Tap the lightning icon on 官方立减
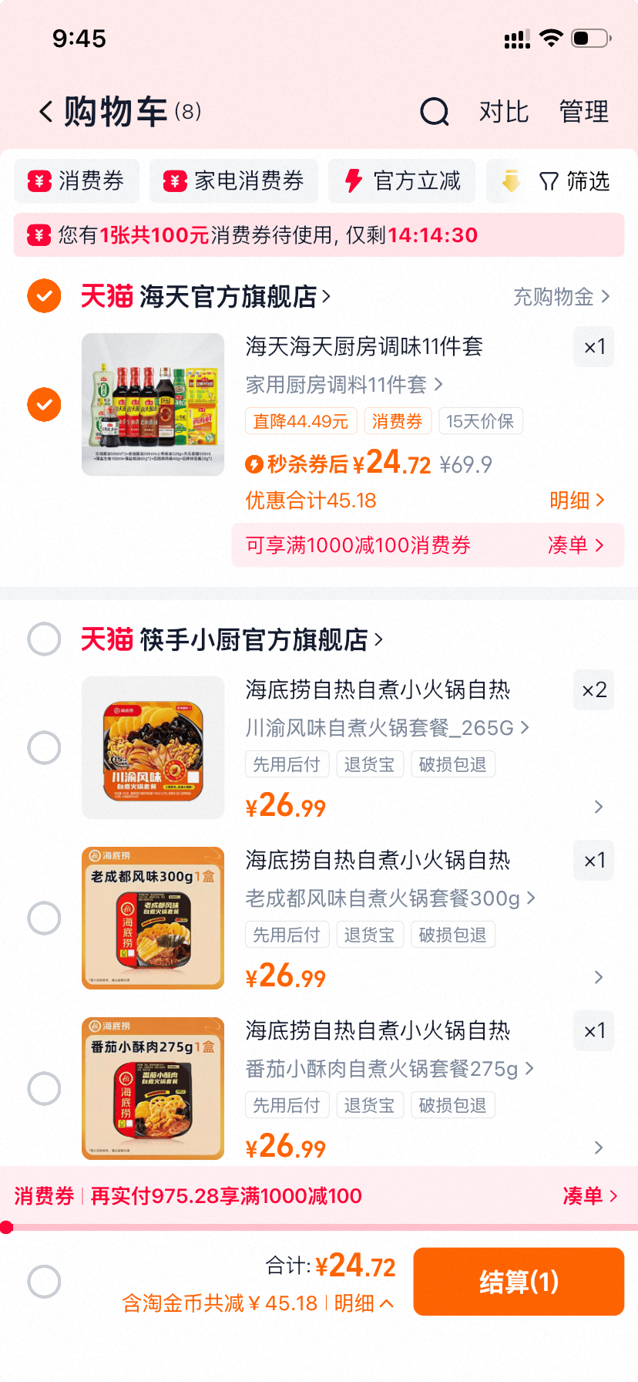Image resolution: width=638 pixels, height=1382 pixels. 354,181
